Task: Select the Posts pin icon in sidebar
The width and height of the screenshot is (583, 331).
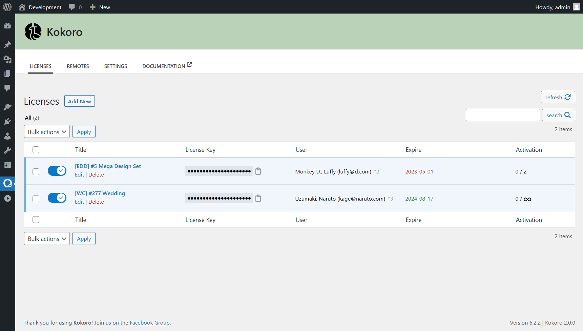Action: [7, 45]
